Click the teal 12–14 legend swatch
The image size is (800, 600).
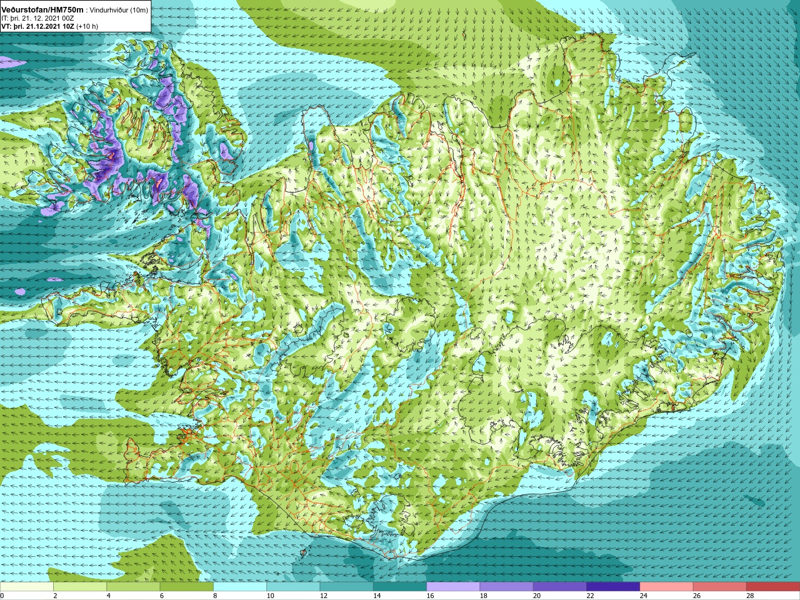pyautogui.click(x=347, y=586)
